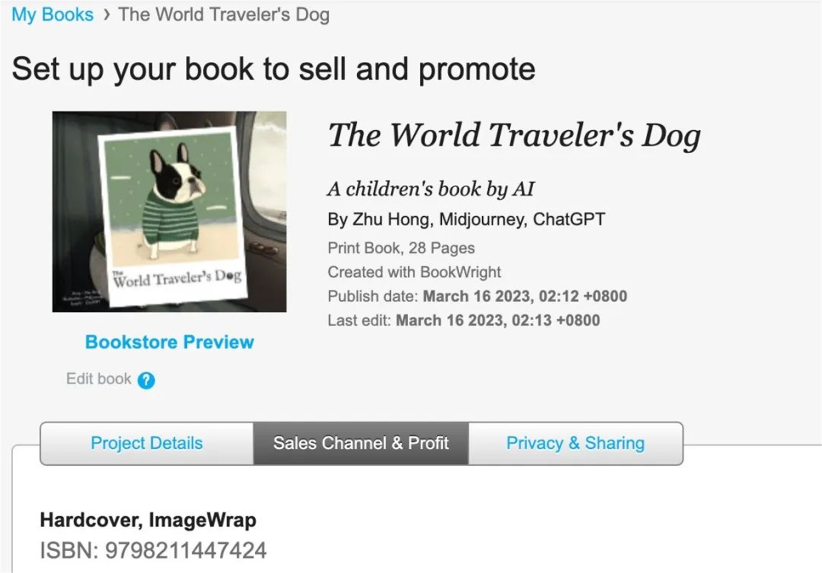Click the Hardcover, ImageWrap heading
The width and height of the screenshot is (822, 573).
[x=148, y=520]
